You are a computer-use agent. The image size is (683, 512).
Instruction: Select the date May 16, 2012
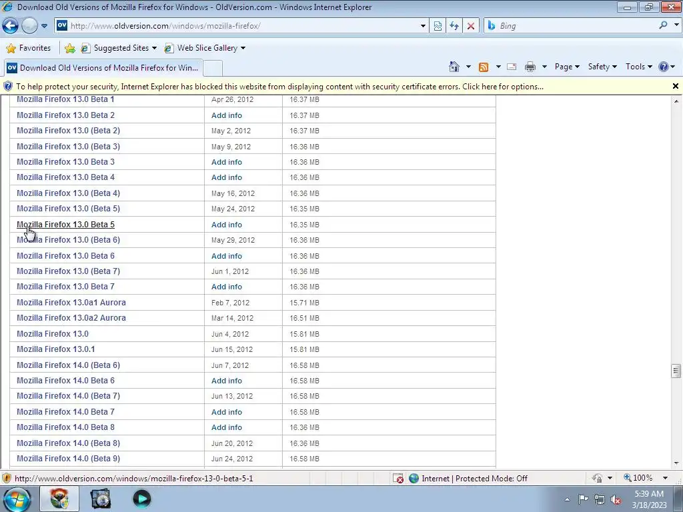pos(233,193)
